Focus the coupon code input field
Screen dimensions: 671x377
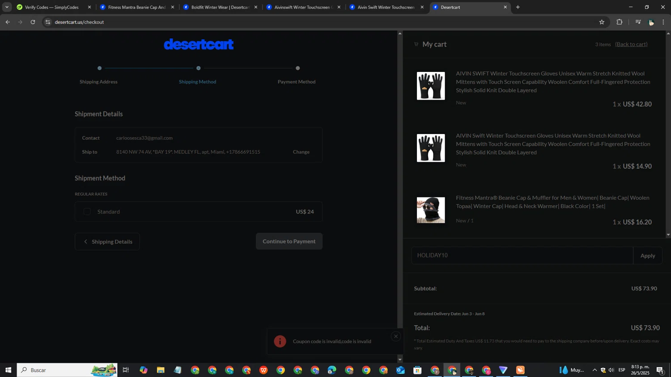[x=522, y=256]
